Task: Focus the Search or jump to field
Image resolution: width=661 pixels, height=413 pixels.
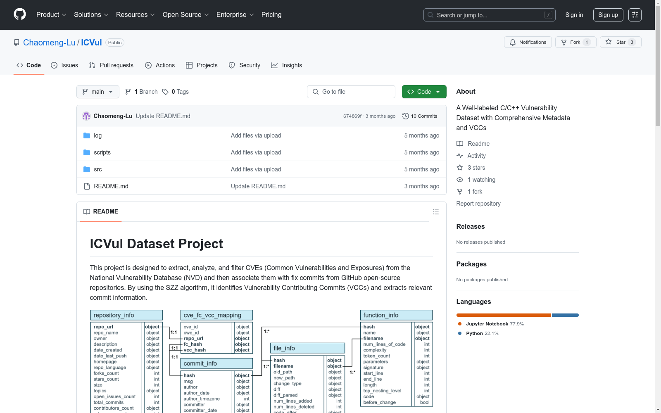Action: click(490, 15)
